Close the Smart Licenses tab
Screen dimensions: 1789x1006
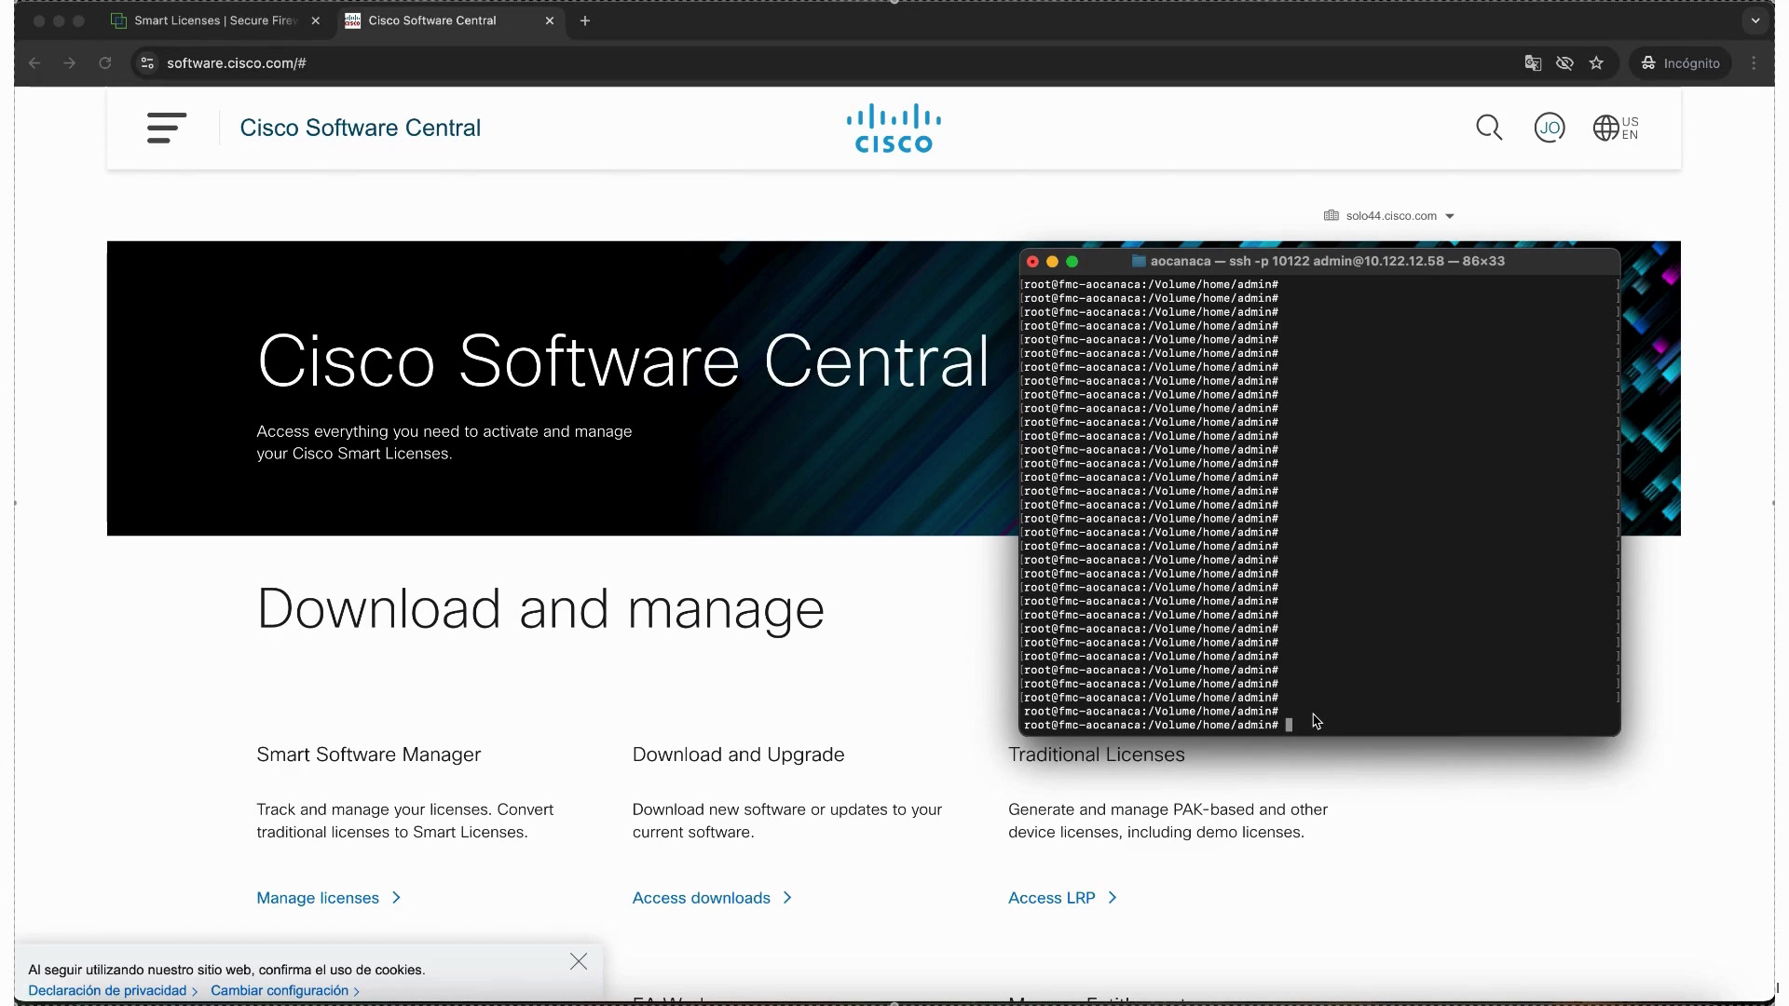[x=316, y=20]
